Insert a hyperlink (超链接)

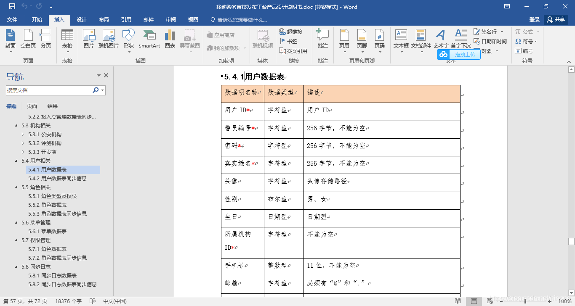coord(291,32)
